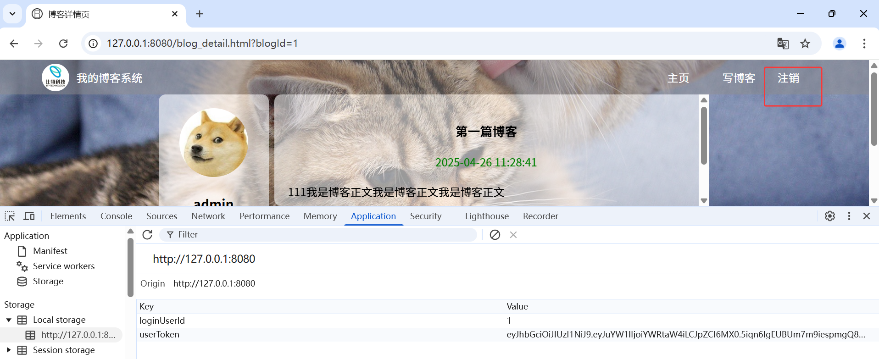This screenshot has height=359, width=879.
Task: Click the address bar URL
Action: pyautogui.click(x=202, y=44)
